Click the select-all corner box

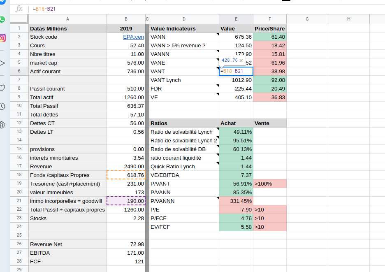19,19
